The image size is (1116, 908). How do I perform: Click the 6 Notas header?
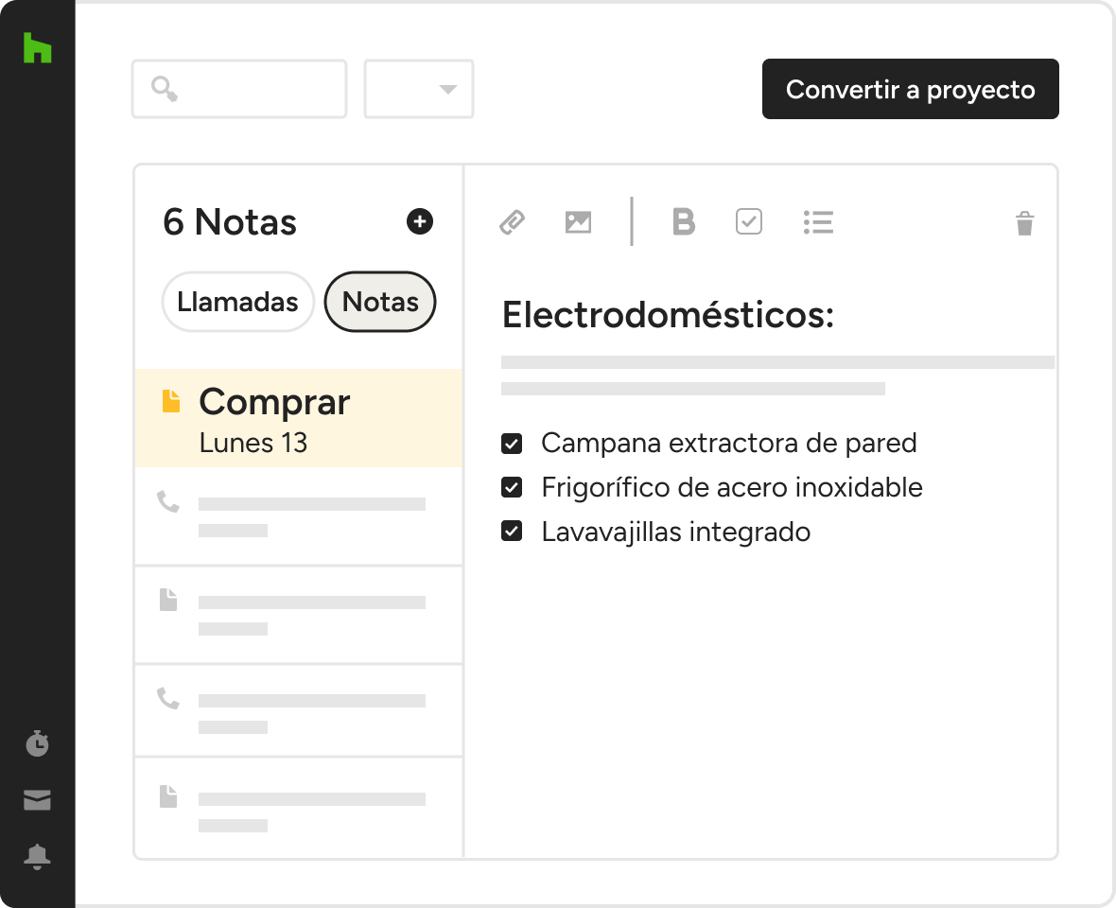(x=229, y=222)
